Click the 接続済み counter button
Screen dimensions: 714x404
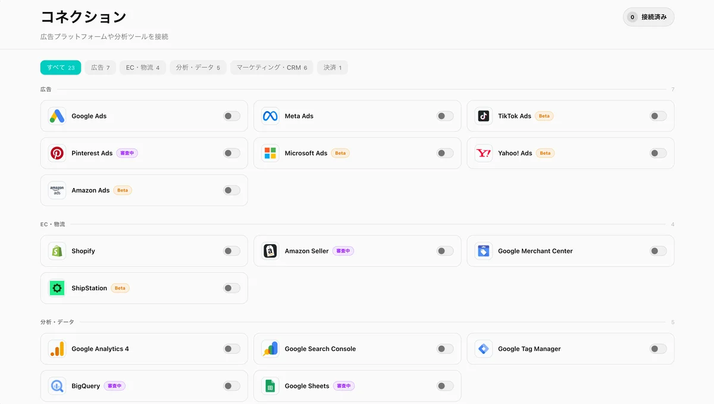(x=648, y=17)
